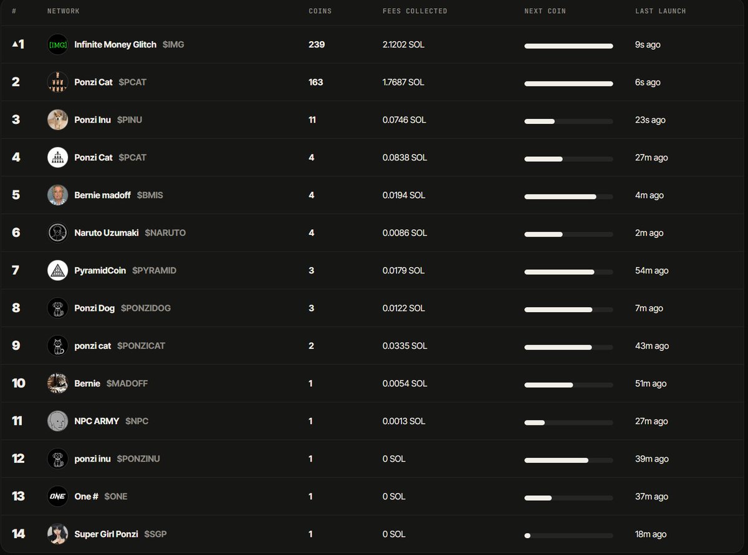This screenshot has width=748, height=555.
Task: Click the 0.0746 SOL fees value
Action: [x=405, y=120]
